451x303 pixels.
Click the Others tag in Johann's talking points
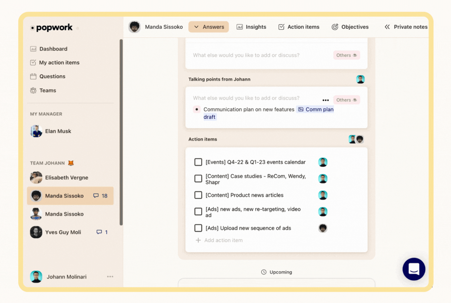point(347,100)
